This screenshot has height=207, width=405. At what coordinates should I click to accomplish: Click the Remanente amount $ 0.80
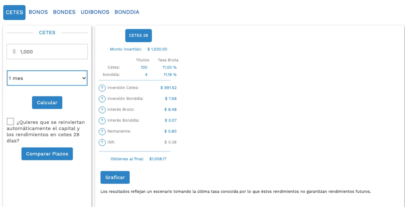tap(170, 131)
